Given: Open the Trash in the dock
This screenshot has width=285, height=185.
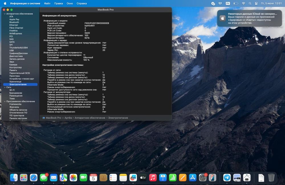Looking at the screenshot, I should [271, 178].
